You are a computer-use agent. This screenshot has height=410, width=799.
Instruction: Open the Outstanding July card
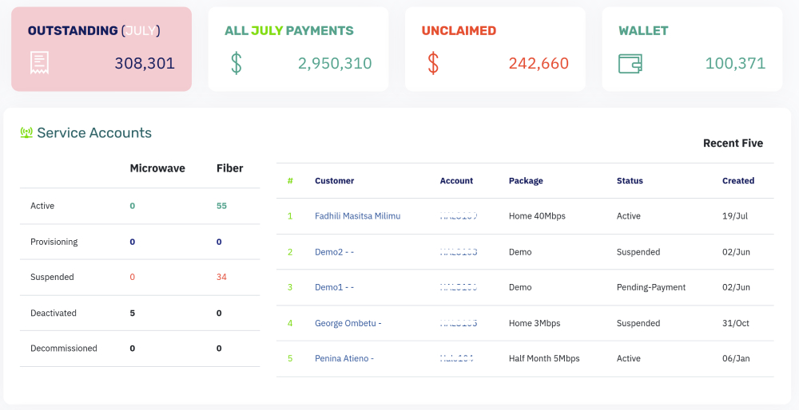click(101, 49)
